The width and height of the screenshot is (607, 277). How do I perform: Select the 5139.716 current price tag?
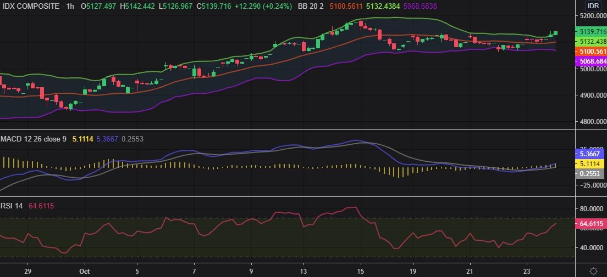tap(591, 31)
